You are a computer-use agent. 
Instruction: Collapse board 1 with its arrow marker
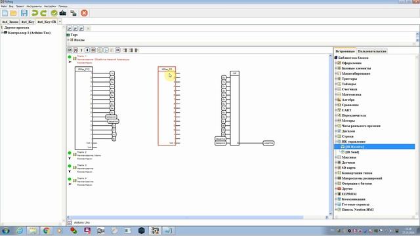[x=70, y=62]
